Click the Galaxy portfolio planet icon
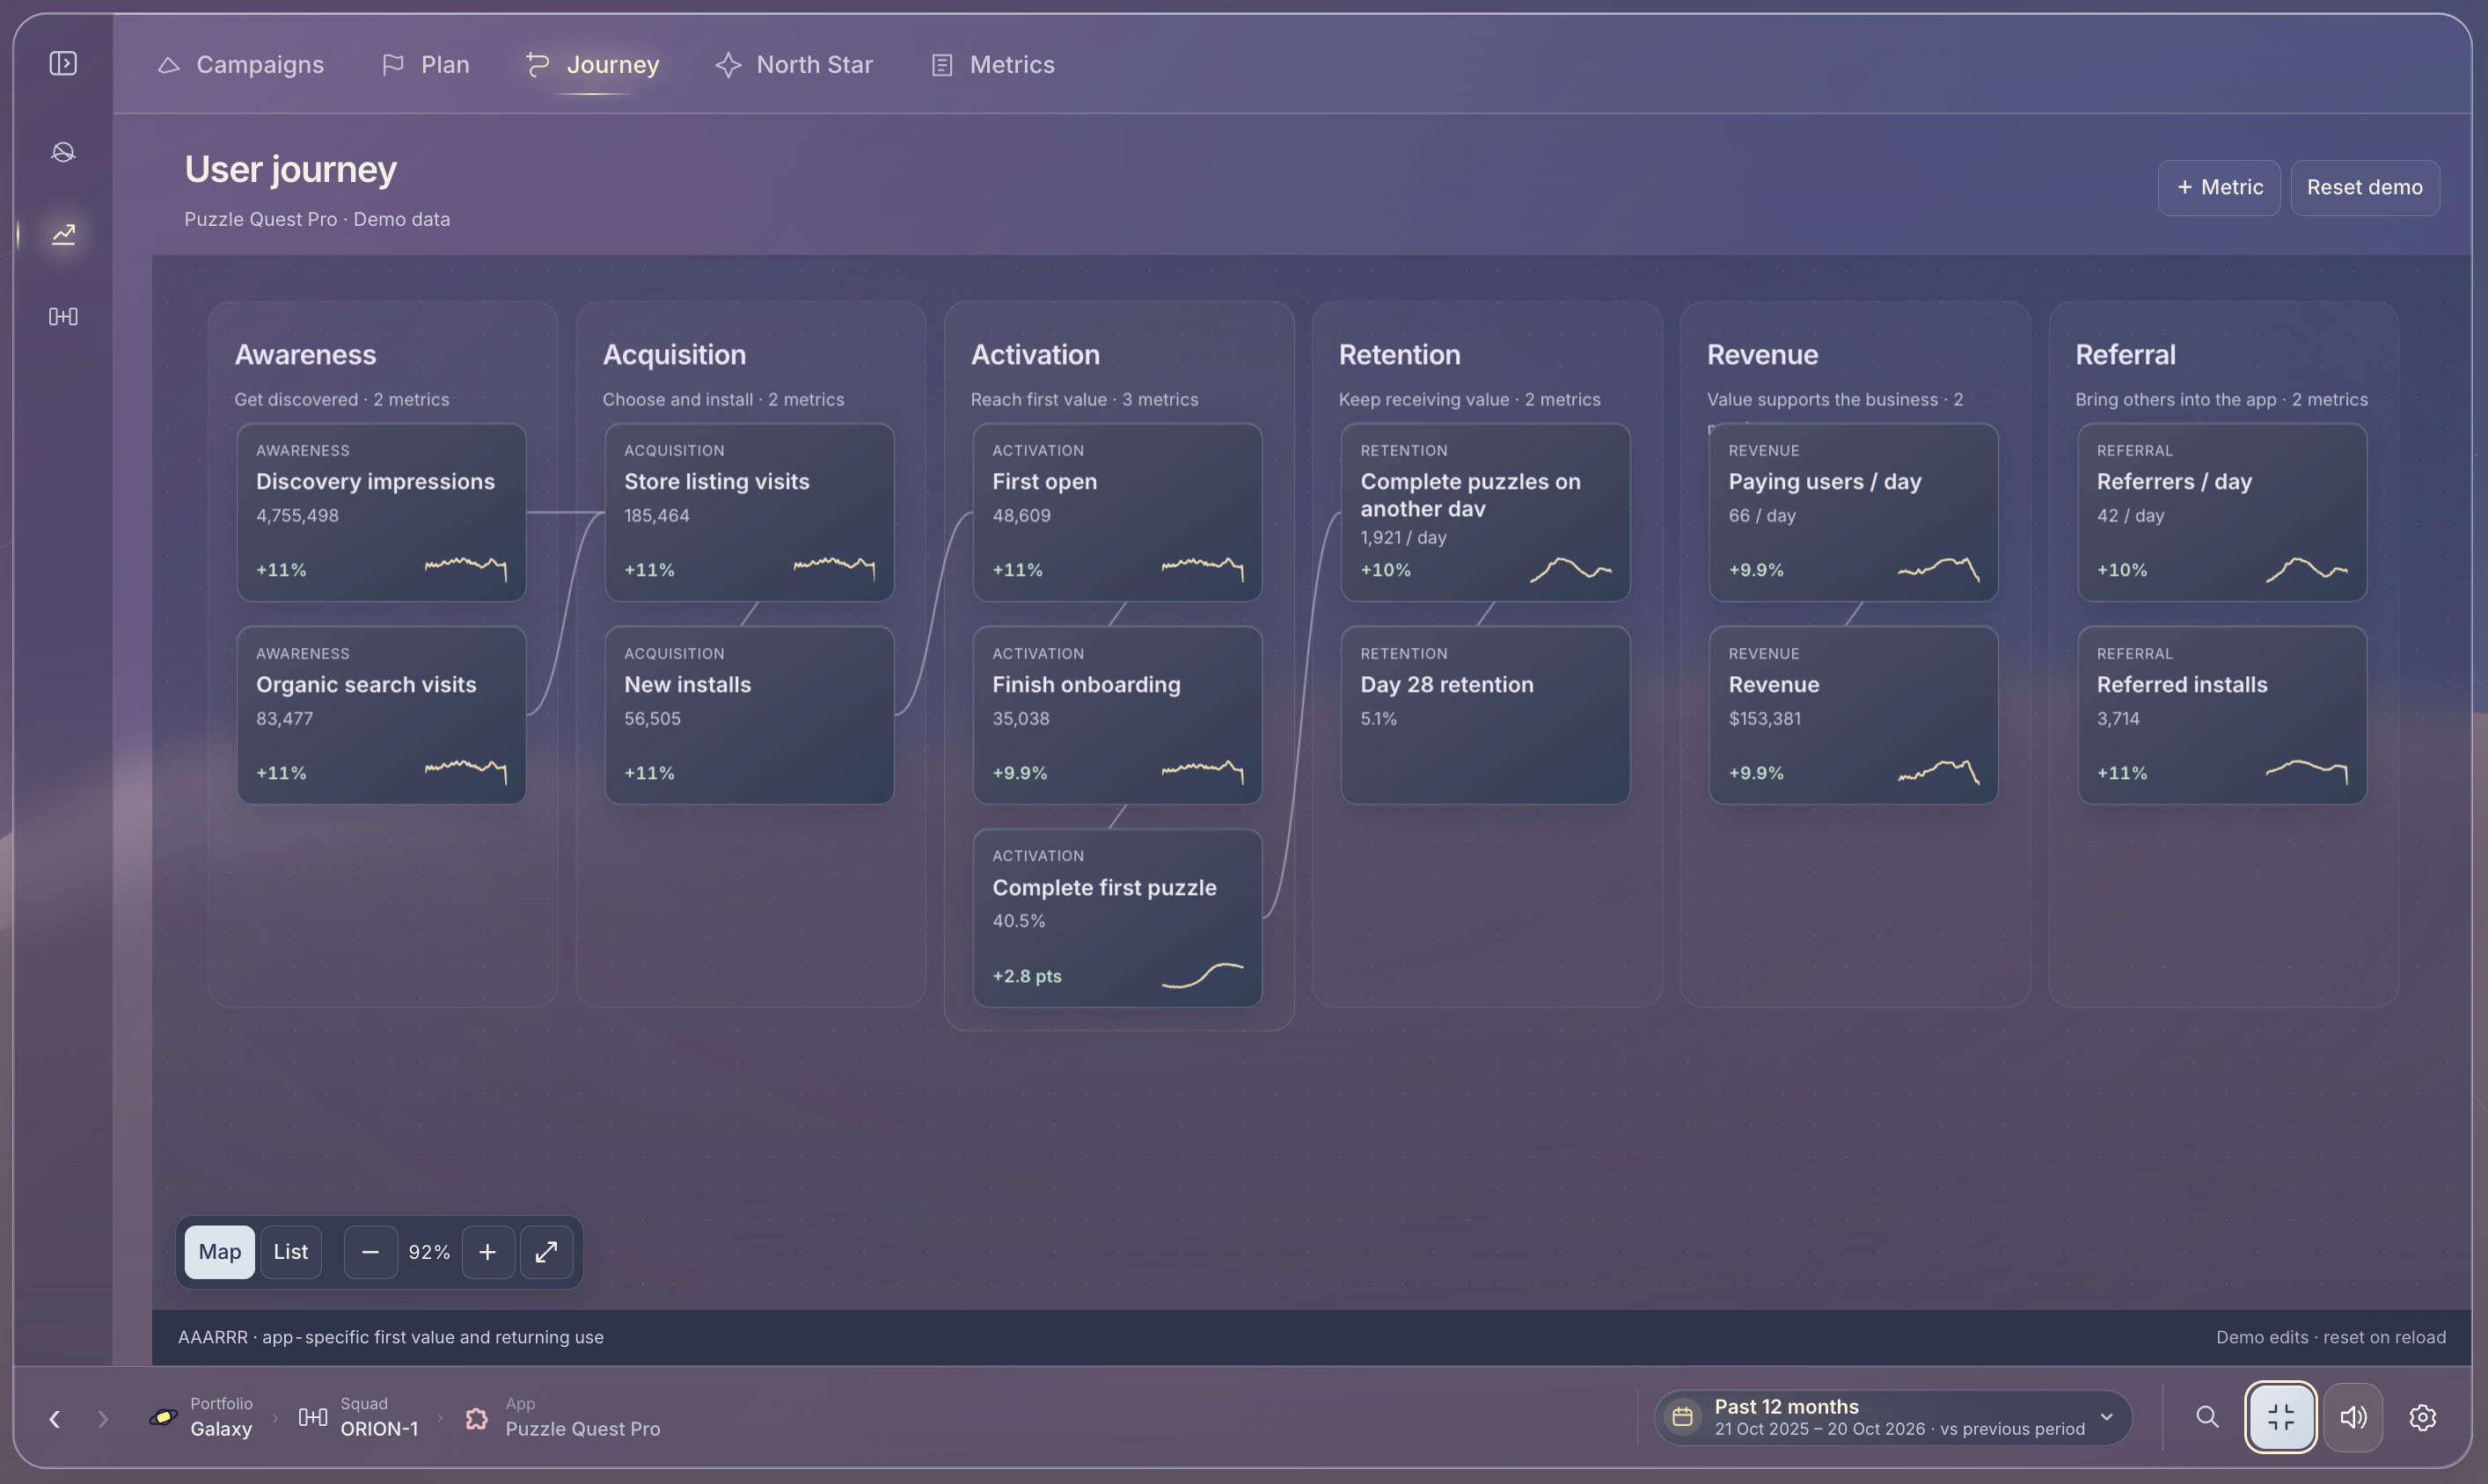Viewport: 2488px width, 1484px height. 163,1417
